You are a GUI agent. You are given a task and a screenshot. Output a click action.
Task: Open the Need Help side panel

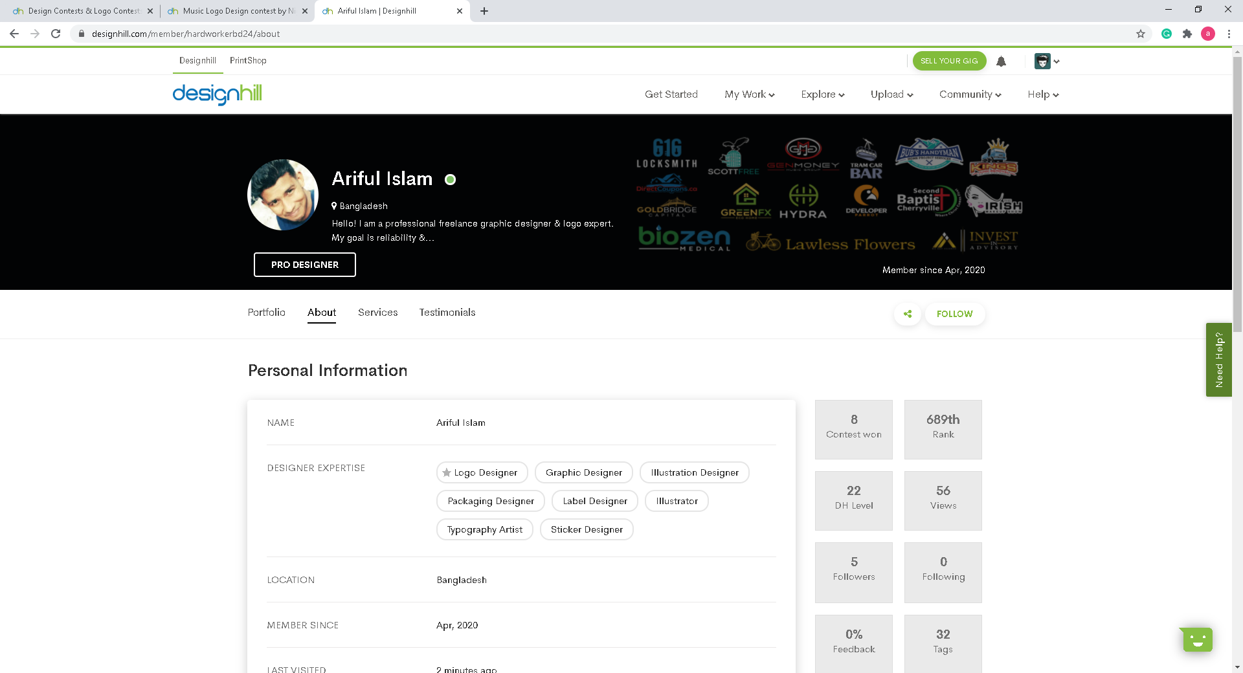[1218, 360]
